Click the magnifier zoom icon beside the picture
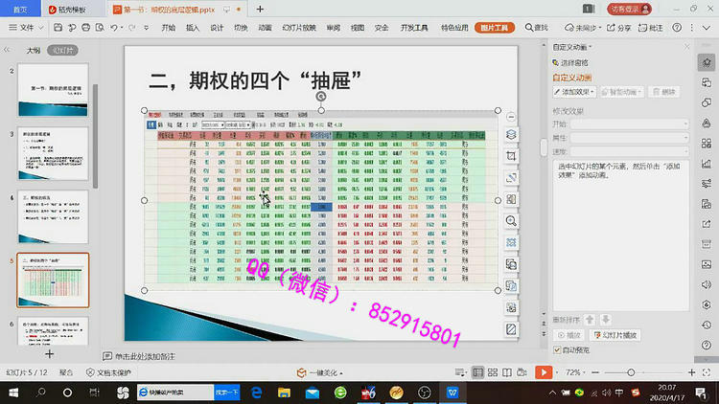 pos(512,220)
